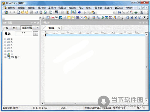The width and height of the screenshot is (150, 112).
Task: Expand the FTP 帐号 node
Action: [5, 57]
